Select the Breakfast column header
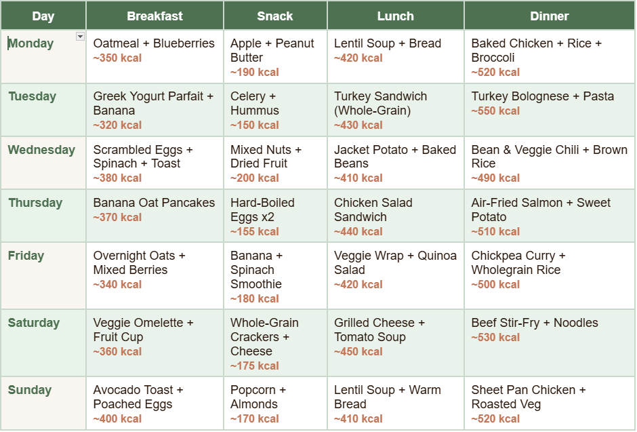This screenshot has width=637, height=432. tap(155, 16)
